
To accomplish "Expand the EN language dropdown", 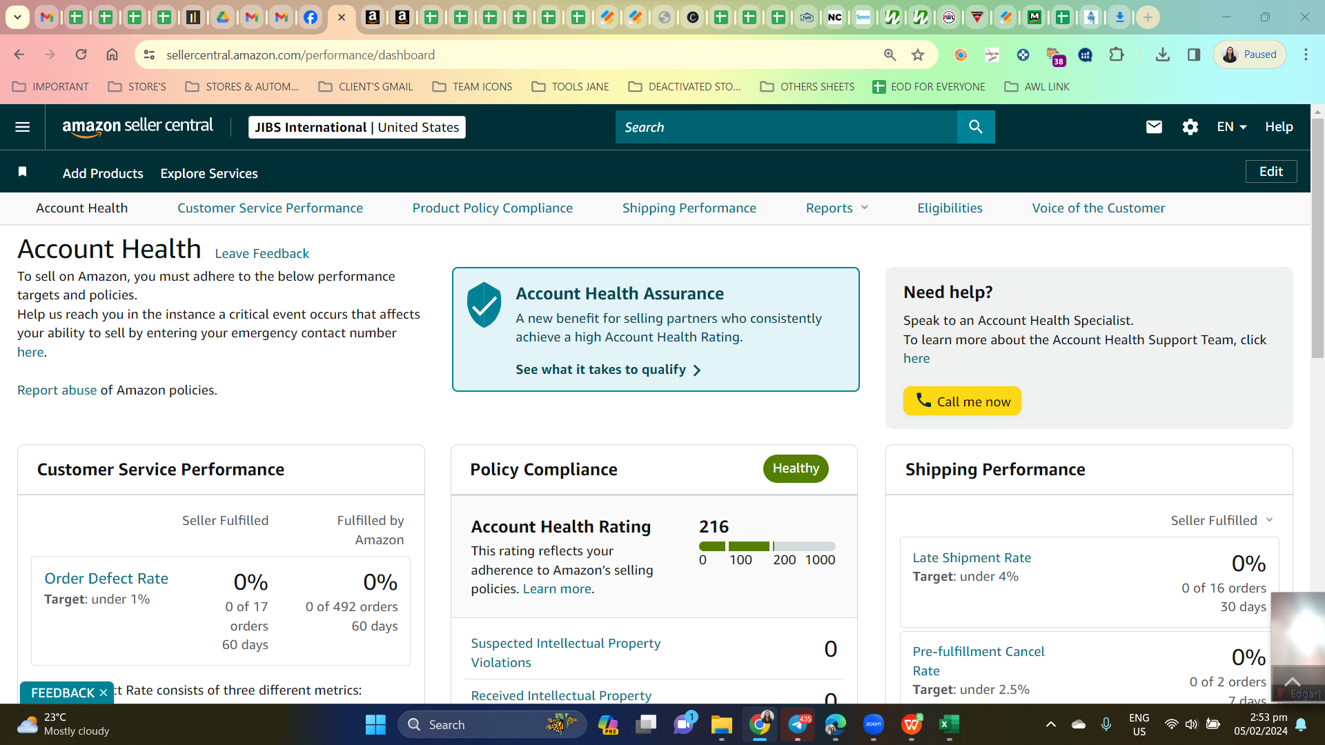I will click(1232, 127).
